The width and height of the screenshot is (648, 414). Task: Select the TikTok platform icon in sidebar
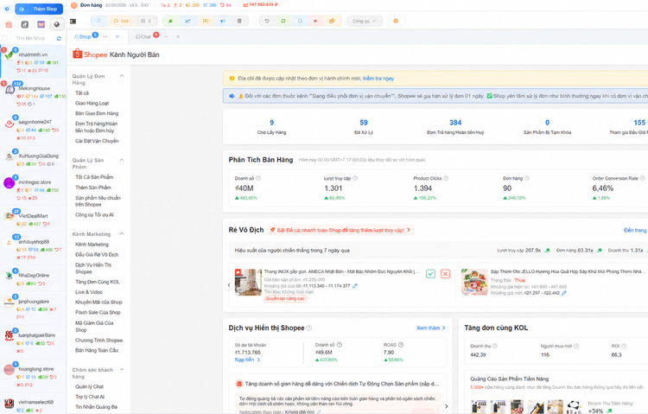[25, 24]
